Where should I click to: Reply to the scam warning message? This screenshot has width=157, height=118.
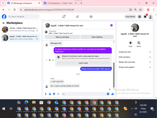pyautogui.click(x=50, y=60)
